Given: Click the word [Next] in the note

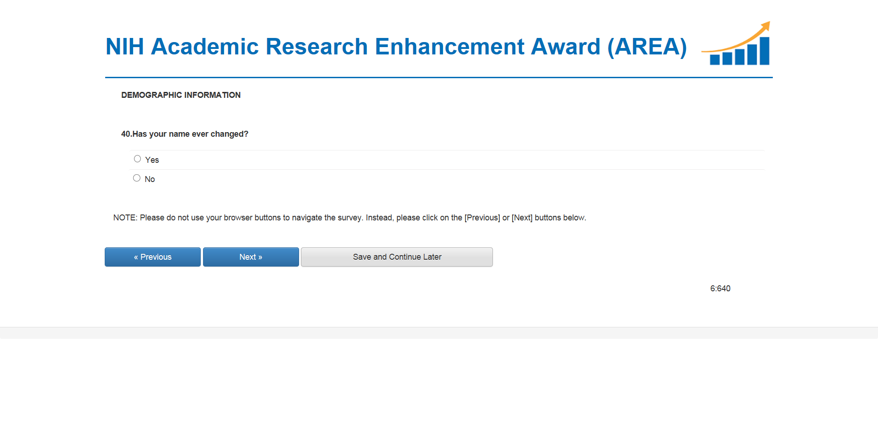Looking at the screenshot, I should pyautogui.click(x=522, y=218).
